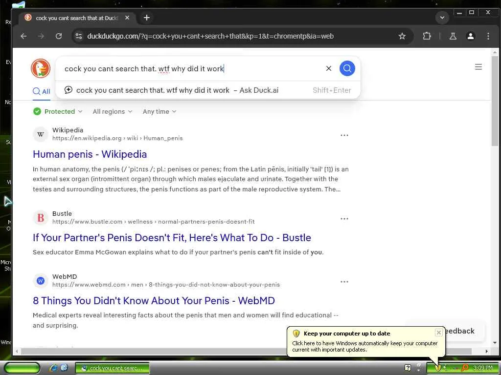501x375 pixels.
Task: Click the Feedback button
Action: (459, 331)
